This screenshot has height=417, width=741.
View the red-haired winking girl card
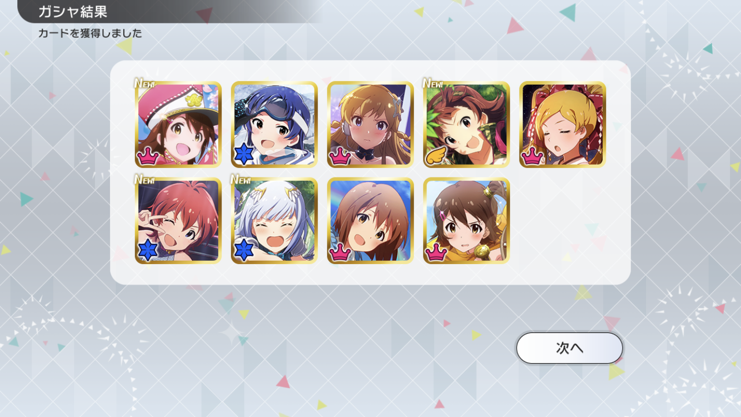[x=178, y=221]
